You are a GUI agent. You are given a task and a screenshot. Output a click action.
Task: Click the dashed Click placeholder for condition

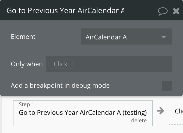pos(61,64)
